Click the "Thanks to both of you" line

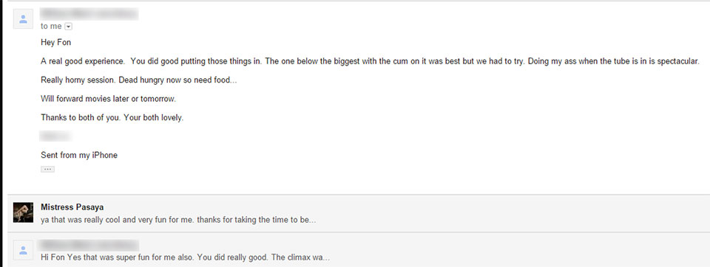(112, 117)
